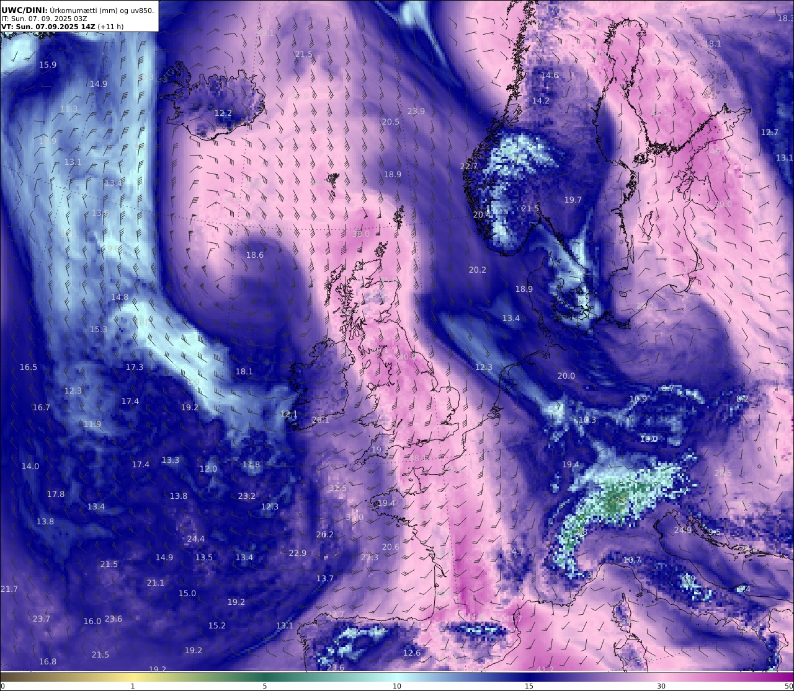
Task: Click the 16.7 value label
Action: coord(42,407)
